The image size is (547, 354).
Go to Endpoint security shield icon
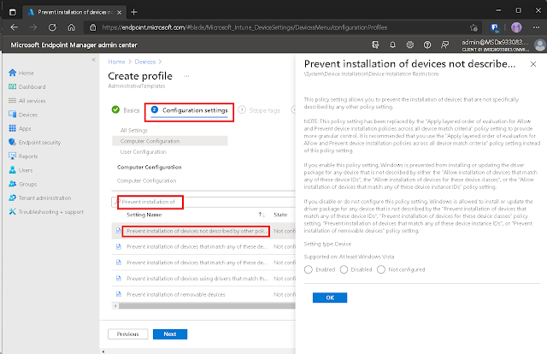click(x=12, y=142)
